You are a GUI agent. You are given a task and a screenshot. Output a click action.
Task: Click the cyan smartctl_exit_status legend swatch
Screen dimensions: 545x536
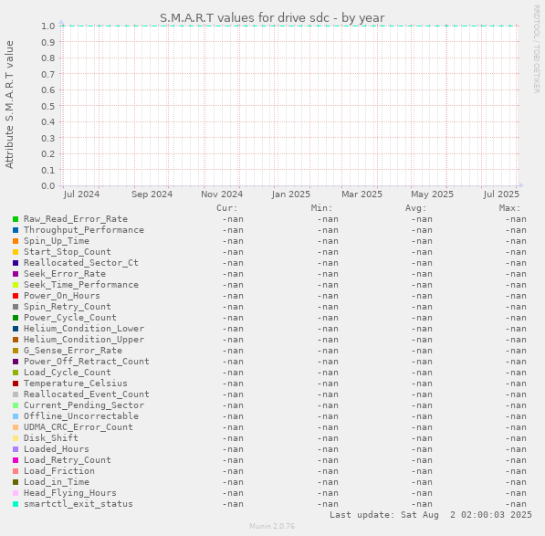coord(16,504)
